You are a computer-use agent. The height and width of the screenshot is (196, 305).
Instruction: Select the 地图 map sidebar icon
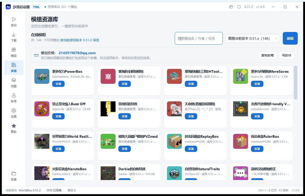click(x=14, y=83)
